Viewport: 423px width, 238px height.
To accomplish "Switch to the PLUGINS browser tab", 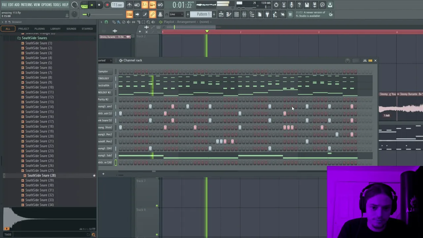I will [x=39, y=29].
